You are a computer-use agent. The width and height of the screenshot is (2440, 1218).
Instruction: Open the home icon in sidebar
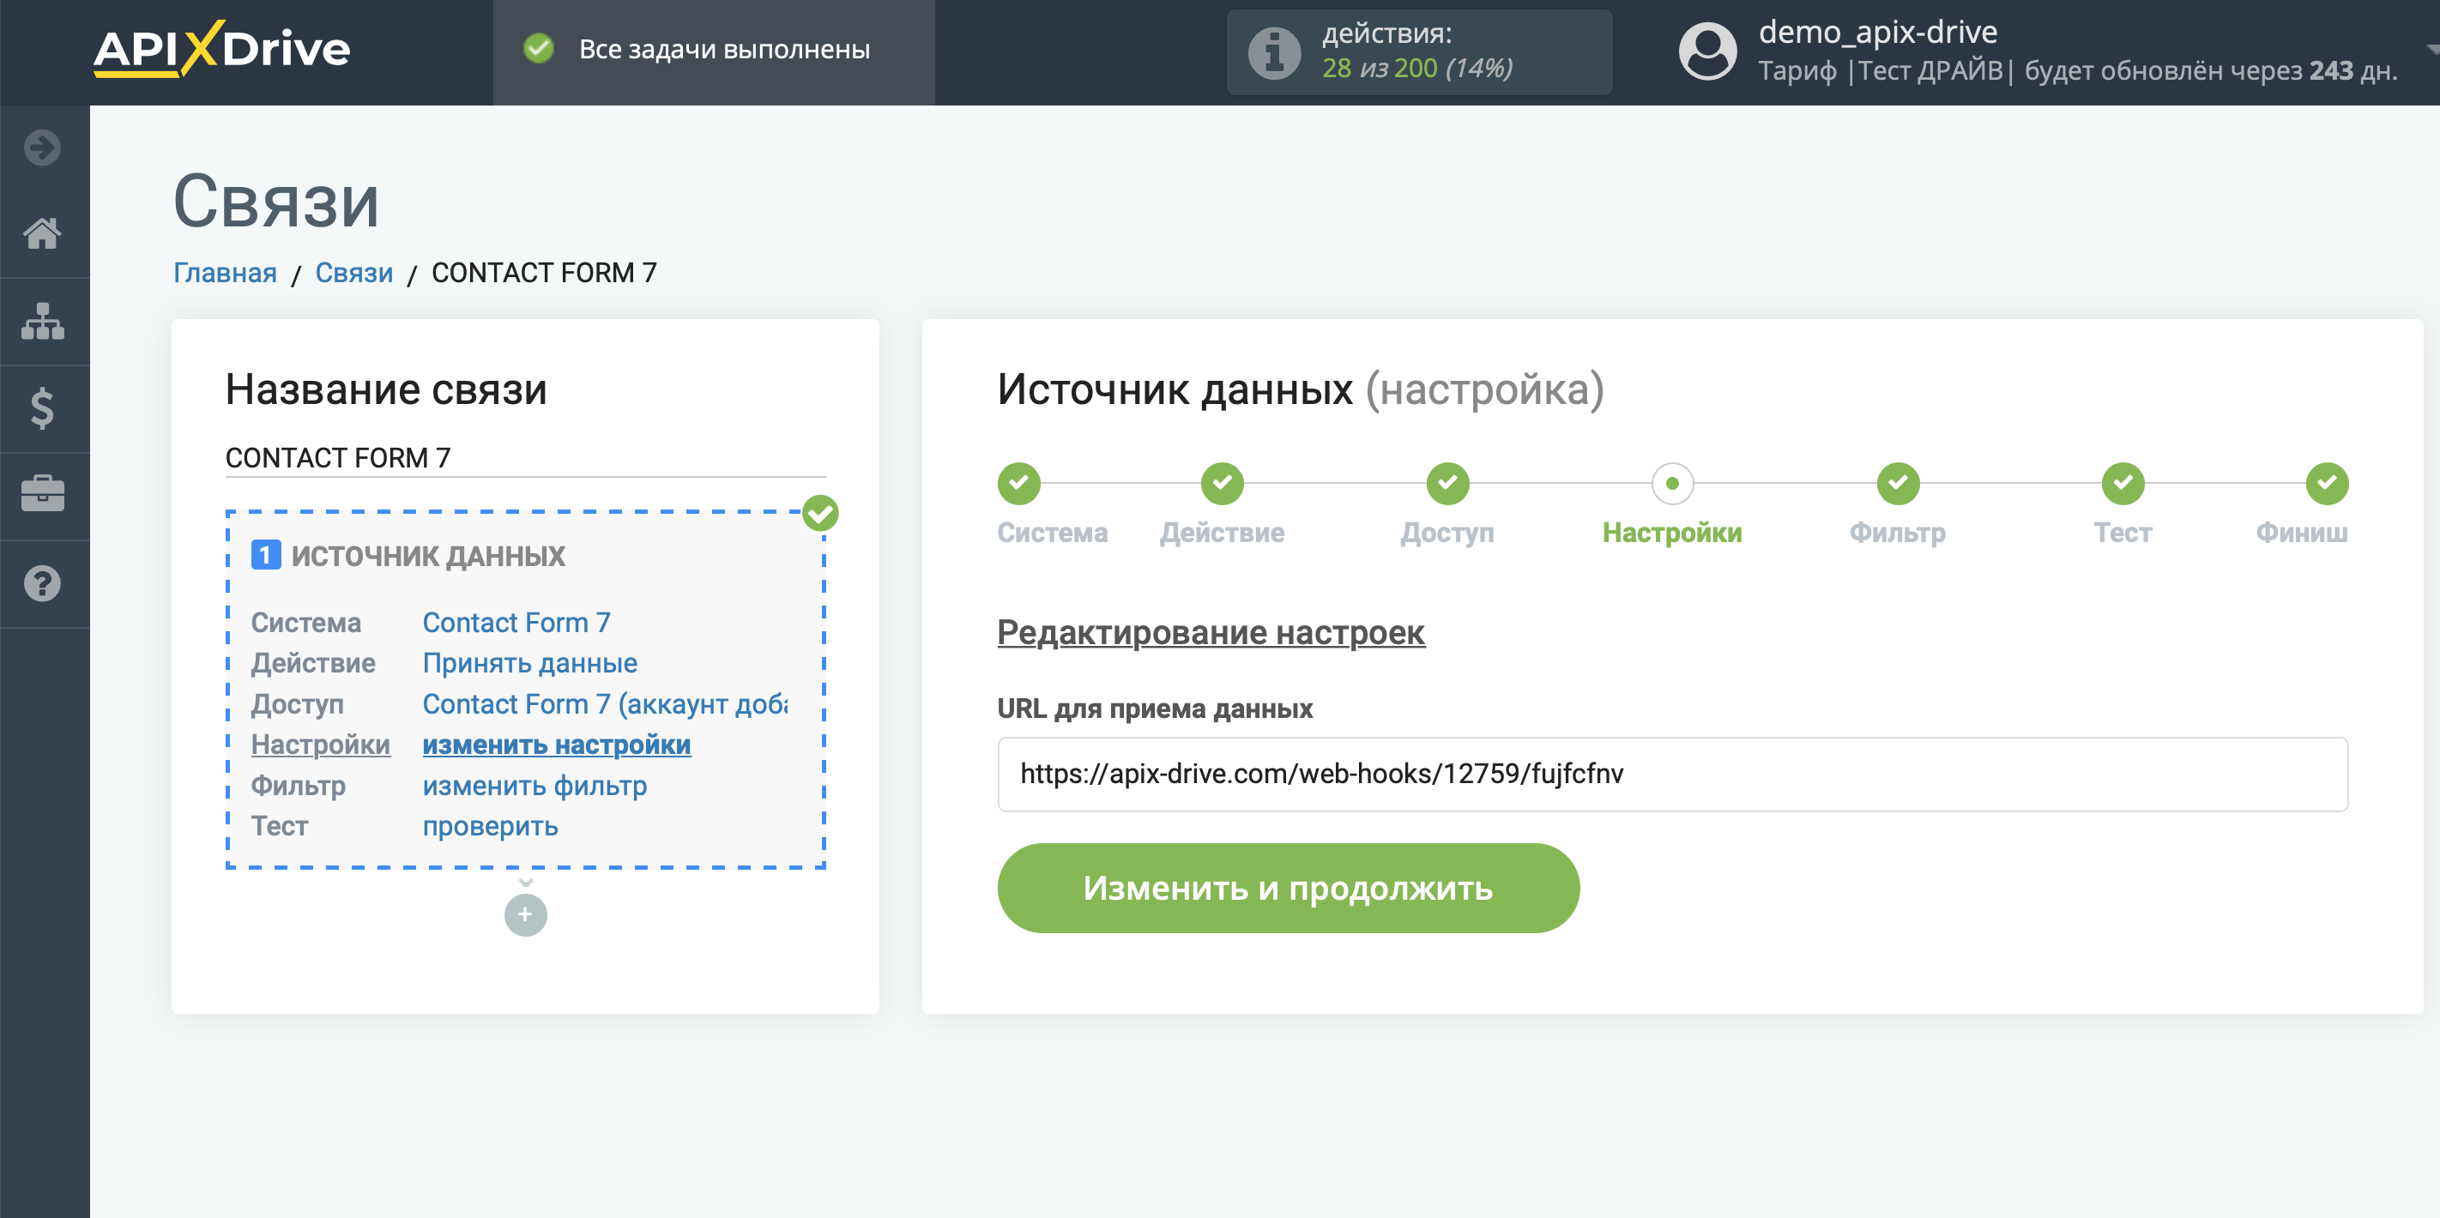click(43, 233)
